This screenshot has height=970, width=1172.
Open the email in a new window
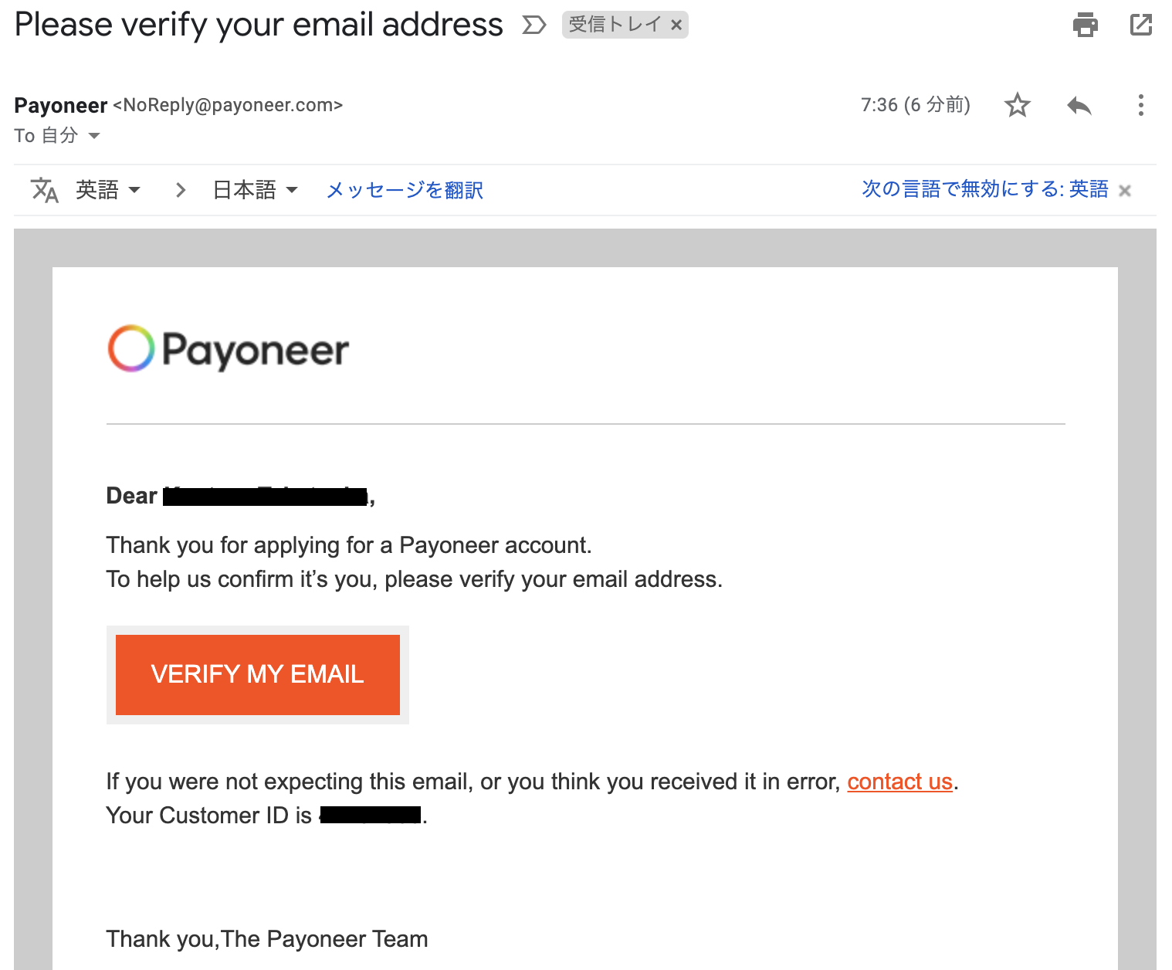tap(1140, 25)
